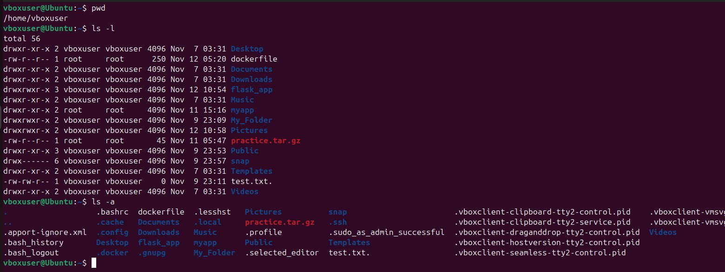Click the .sudo_as_admin_successful file name
The image size is (725, 272).
click(x=386, y=233)
